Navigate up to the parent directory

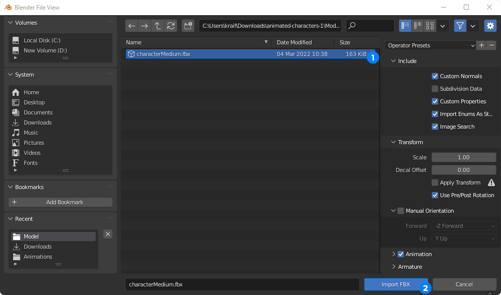[x=158, y=26]
